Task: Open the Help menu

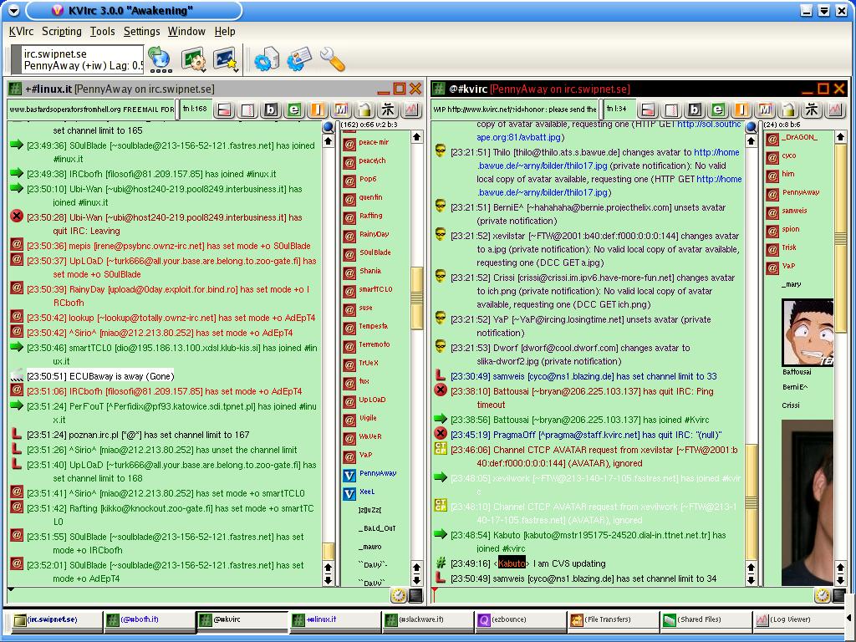Action: coord(225,32)
